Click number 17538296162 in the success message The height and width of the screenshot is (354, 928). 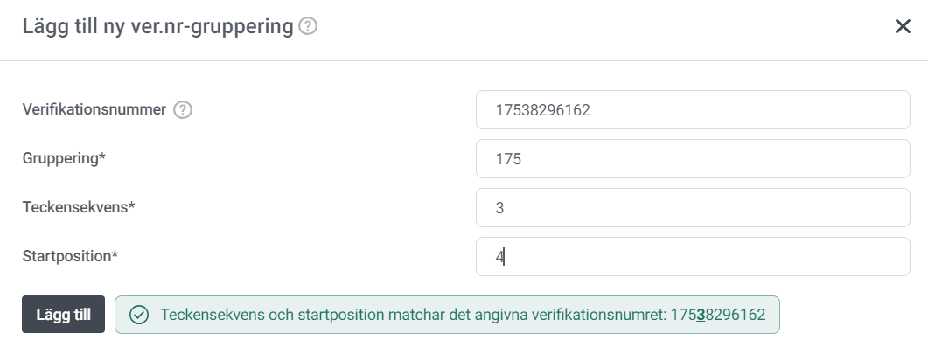tap(718, 315)
